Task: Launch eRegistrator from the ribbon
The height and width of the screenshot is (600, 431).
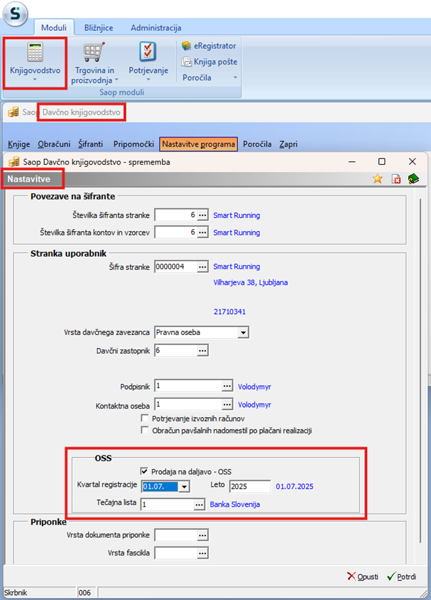Action: [x=209, y=45]
